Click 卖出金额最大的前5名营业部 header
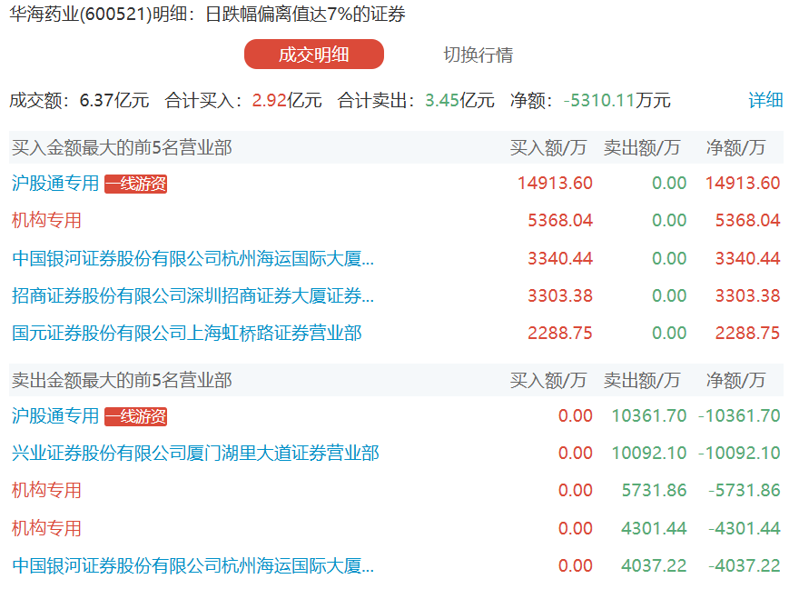Image resolution: width=799 pixels, height=599 pixels. pos(122,381)
